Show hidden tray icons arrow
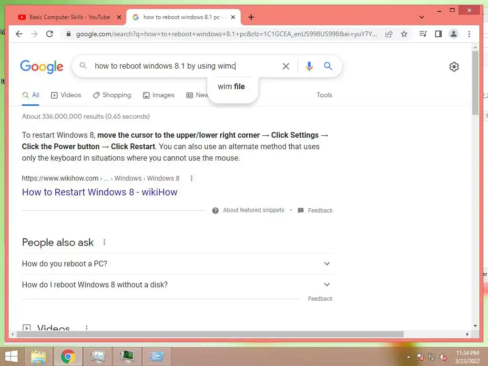This screenshot has width=488, height=366. pos(408,357)
